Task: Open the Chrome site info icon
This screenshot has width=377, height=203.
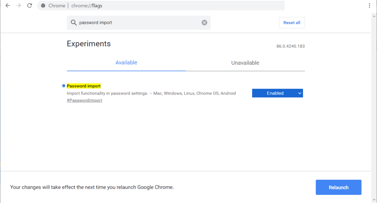Action: (x=43, y=5)
